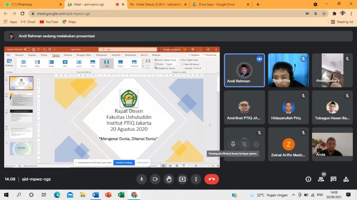This screenshot has width=357, height=200.
Task: Select the Tirai transition highlighted in PowerPoint
Action: (x=107, y=63)
